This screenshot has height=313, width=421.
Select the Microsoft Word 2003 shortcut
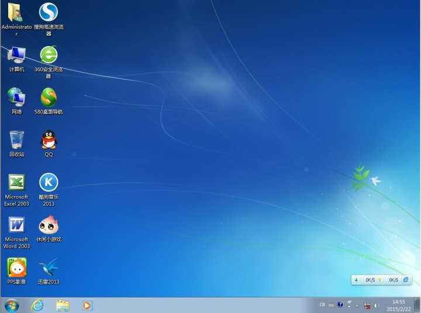(x=16, y=225)
